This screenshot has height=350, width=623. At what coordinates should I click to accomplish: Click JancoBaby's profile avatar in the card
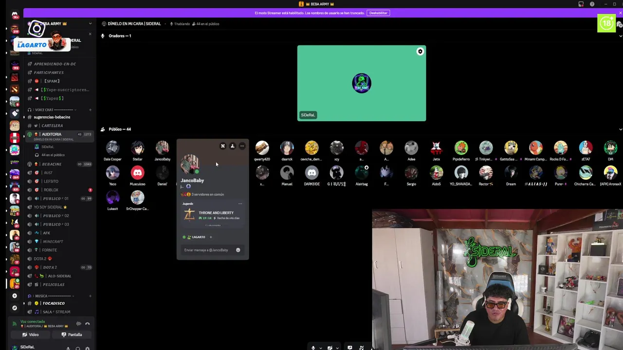coord(190,164)
